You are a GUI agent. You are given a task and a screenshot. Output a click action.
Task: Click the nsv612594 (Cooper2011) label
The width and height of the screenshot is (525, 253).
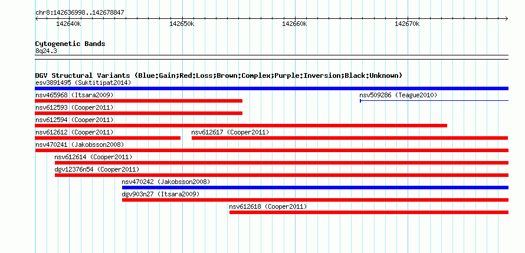click(75, 120)
